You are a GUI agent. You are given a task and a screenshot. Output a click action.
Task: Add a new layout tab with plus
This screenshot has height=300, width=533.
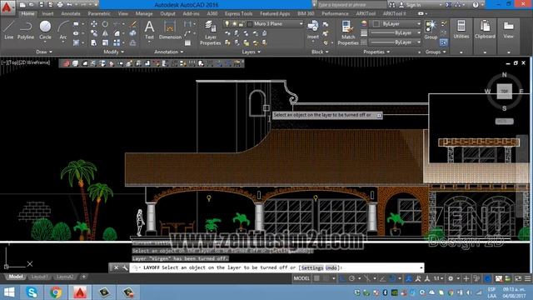tap(83, 277)
